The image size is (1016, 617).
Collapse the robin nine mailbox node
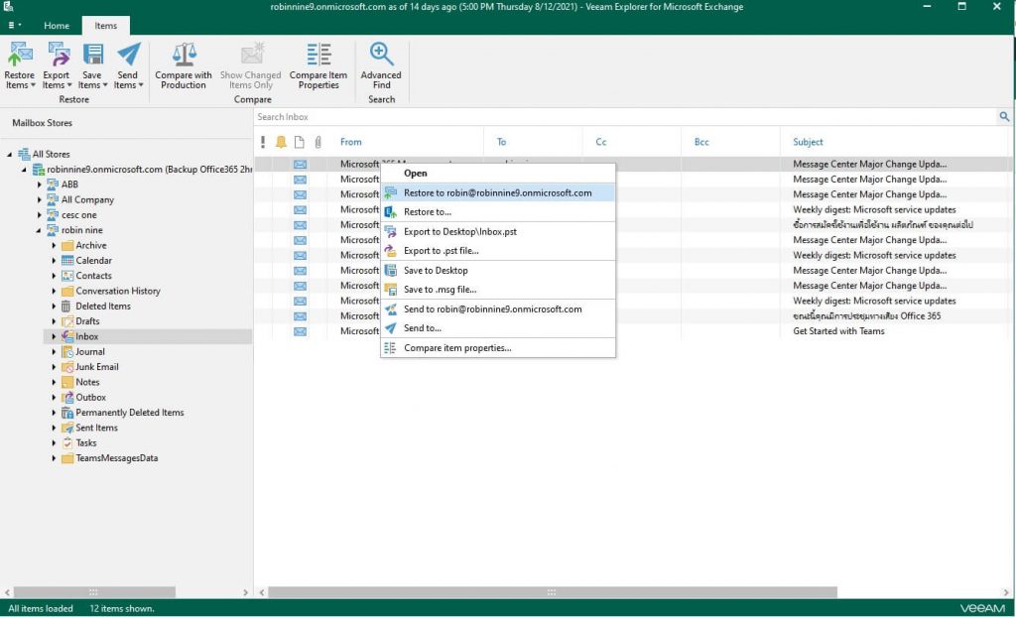(39, 231)
